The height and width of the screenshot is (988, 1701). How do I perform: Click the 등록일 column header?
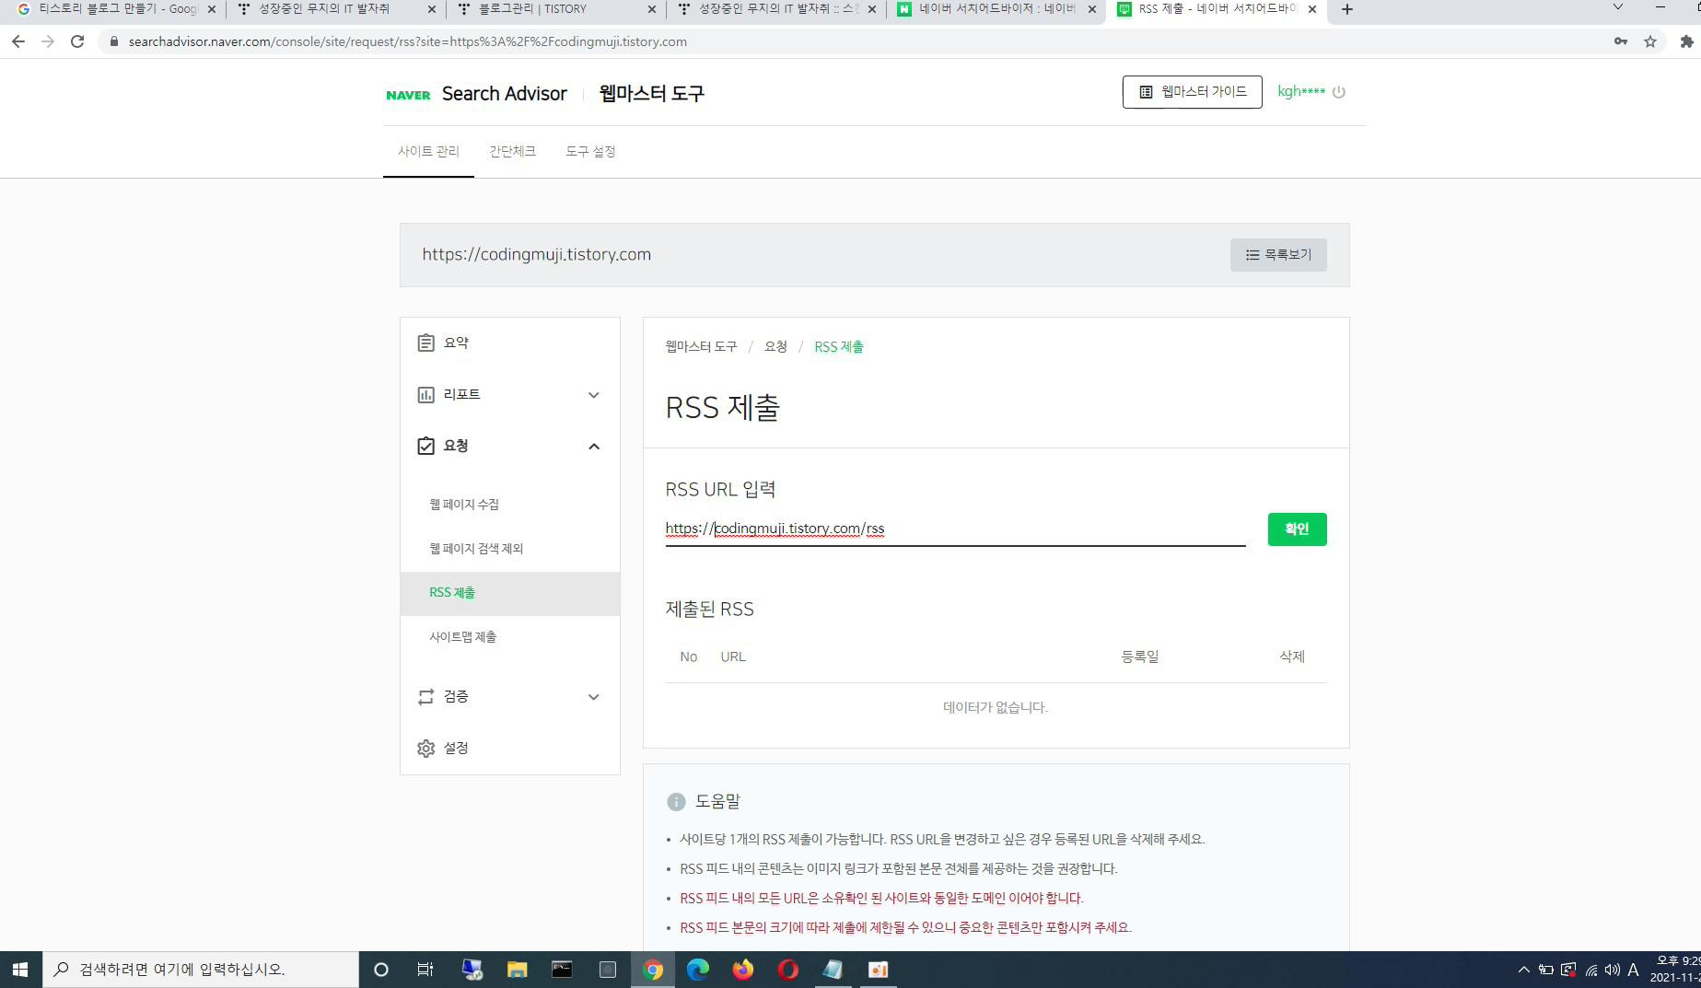point(1139,657)
